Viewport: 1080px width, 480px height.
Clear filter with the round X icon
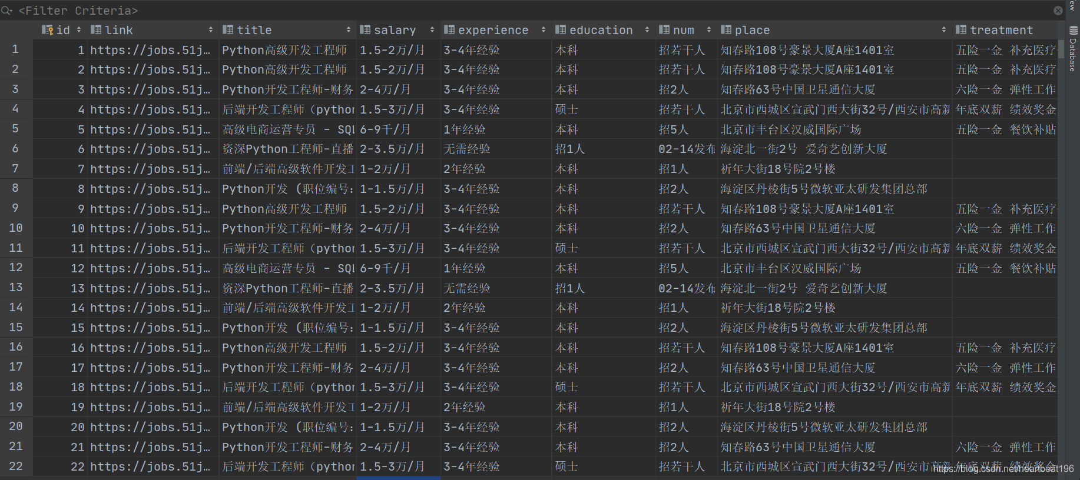pyautogui.click(x=1058, y=11)
